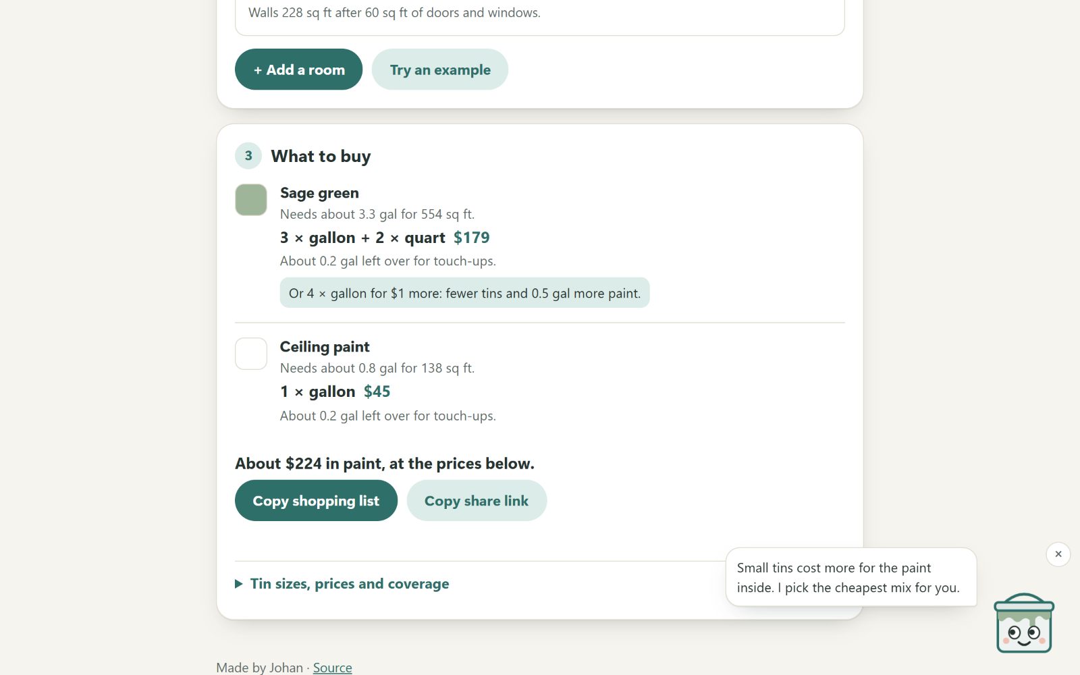Click the What to buy heading
Image resolution: width=1080 pixels, height=675 pixels.
(x=321, y=157)
